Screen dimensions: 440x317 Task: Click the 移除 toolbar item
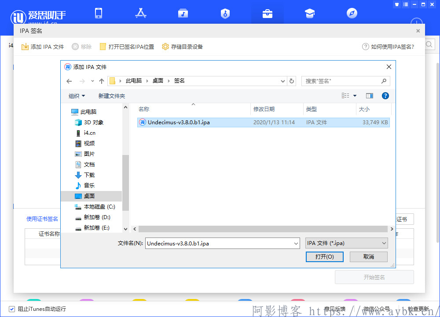[82, 47]
